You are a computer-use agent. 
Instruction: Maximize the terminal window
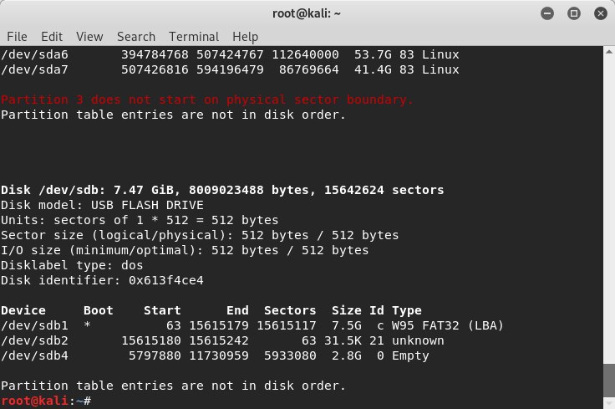point(574,13)
